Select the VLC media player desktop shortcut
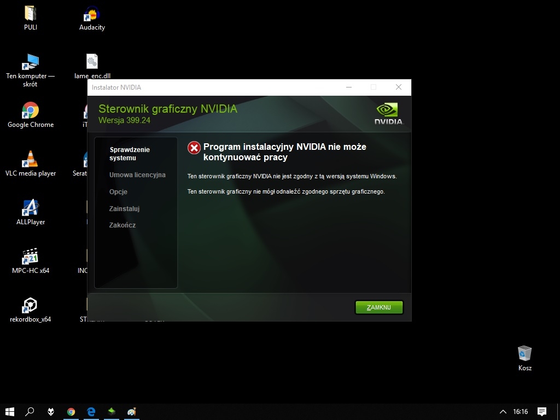The image size is (560, 420). pos(31,164)
